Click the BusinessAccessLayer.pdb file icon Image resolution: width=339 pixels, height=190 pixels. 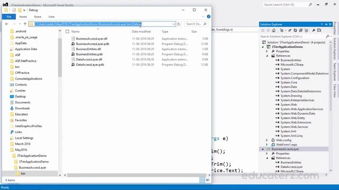(73, 44)
